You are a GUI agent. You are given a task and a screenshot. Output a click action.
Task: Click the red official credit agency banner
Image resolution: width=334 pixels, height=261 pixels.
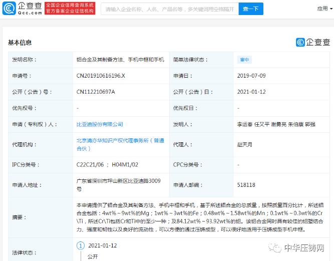click(70, 9)
